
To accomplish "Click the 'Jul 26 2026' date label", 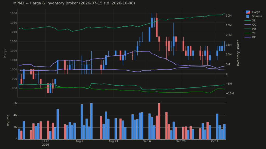I will (45, 143).
